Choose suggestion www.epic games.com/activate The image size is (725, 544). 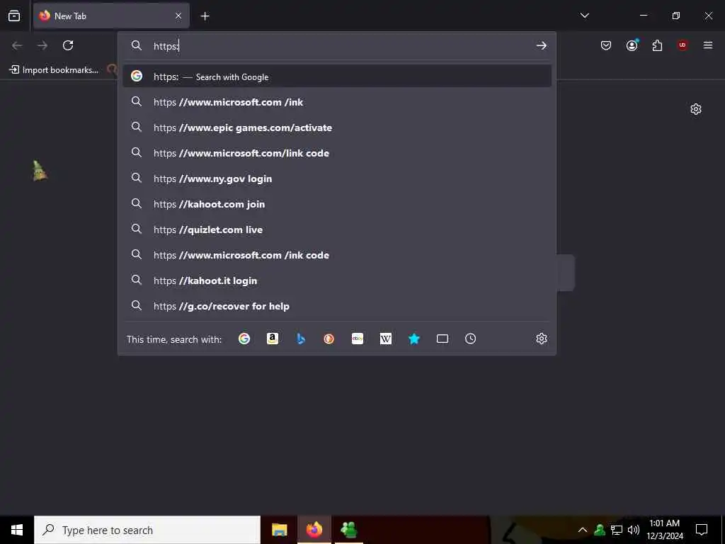337,127
